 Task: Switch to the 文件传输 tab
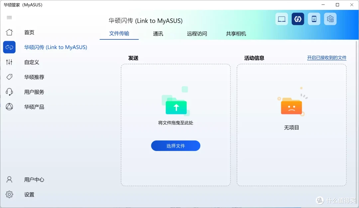point(119,33)
